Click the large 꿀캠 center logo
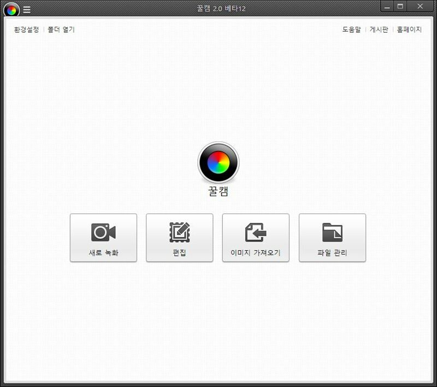 point(218,162)
